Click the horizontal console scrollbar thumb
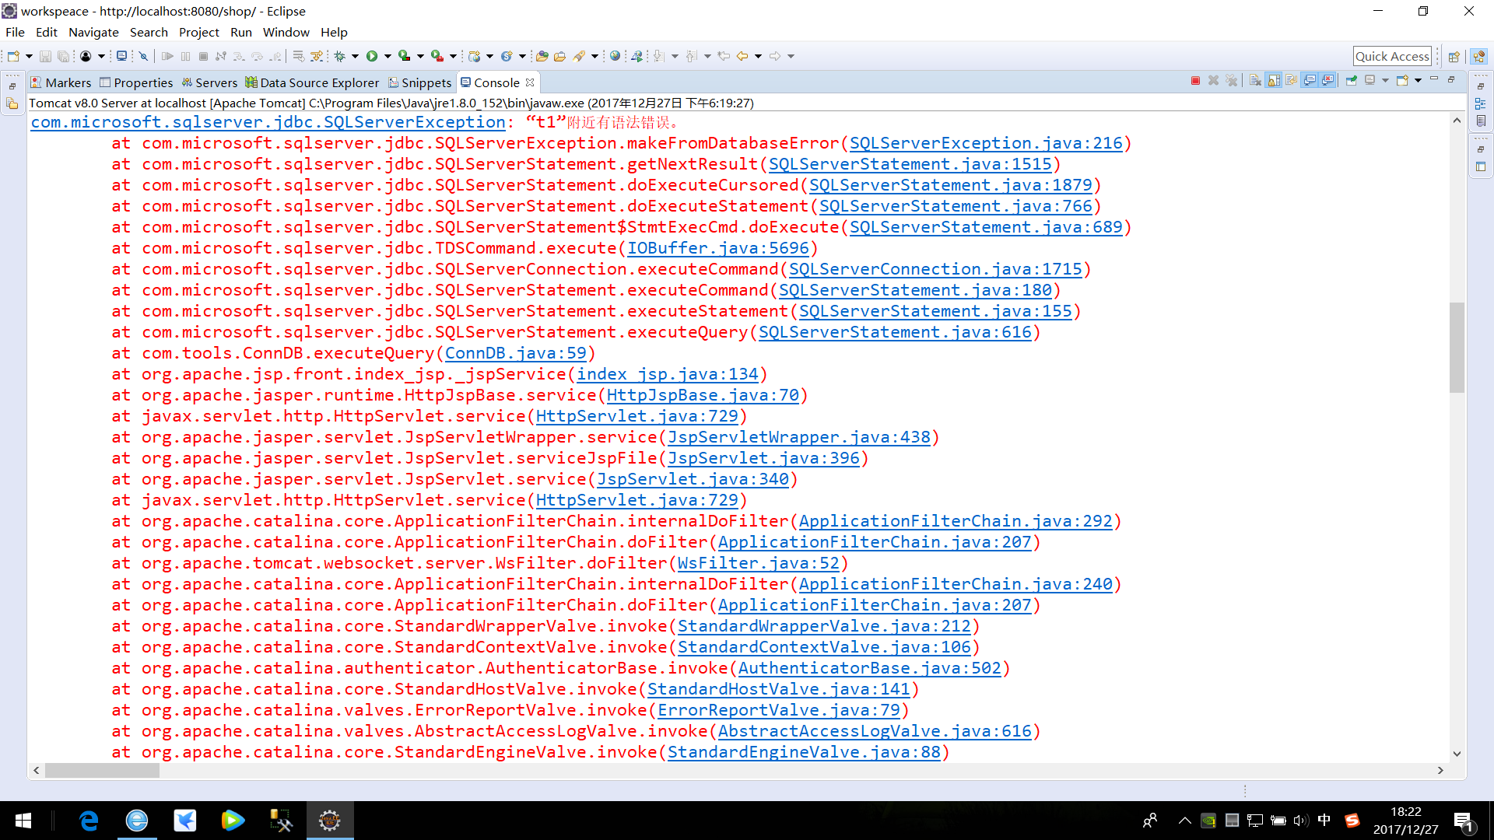 point(102,770)
